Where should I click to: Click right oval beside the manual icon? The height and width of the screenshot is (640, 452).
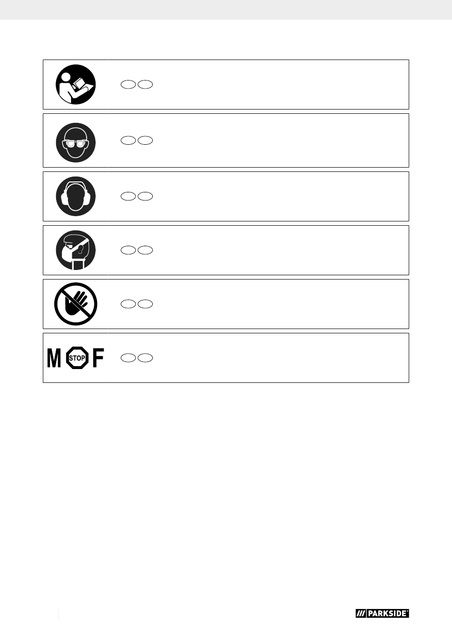click(145, 85)
